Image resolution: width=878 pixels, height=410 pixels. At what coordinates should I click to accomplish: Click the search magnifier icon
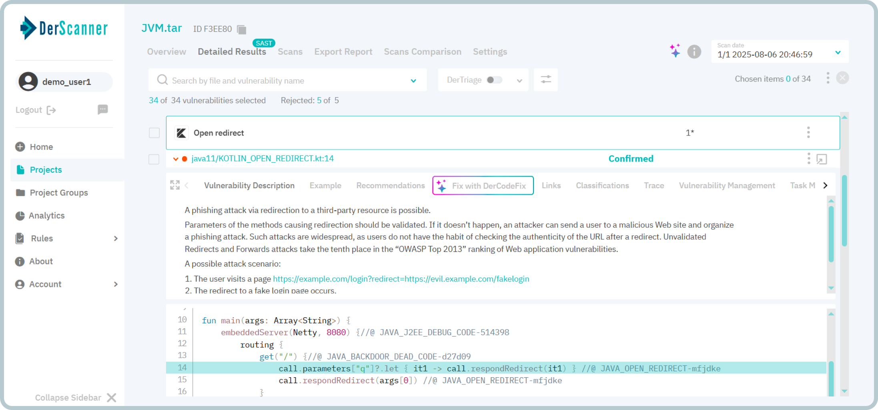162,80
